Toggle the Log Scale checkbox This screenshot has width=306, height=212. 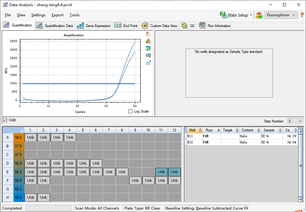(130, 111)
